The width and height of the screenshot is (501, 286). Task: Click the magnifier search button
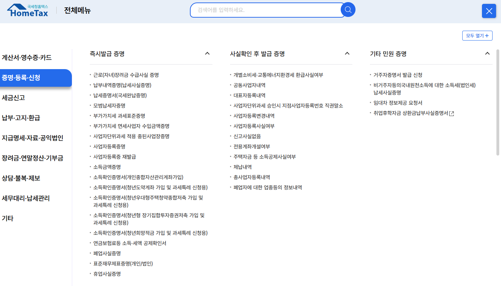click(x=348, y=10)
